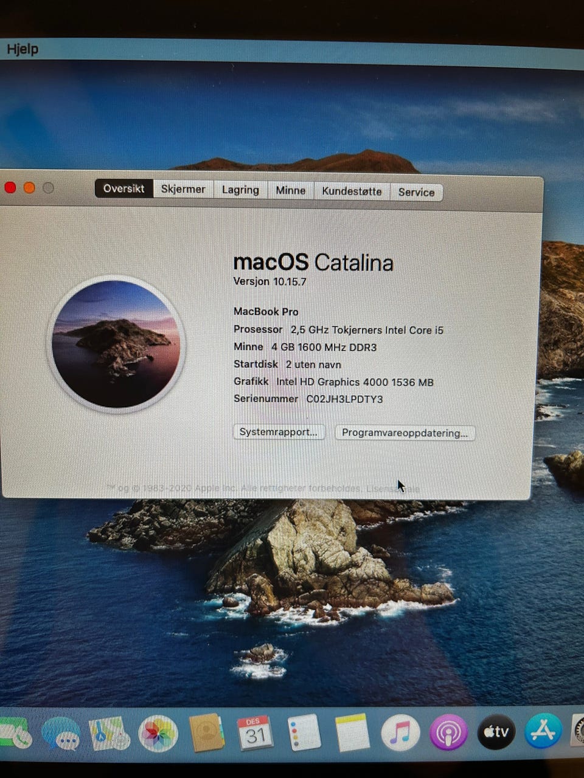The height and width of the screenshot is (778, 584).
Task: Close the About This Mac window
Action: click(10, 188)
